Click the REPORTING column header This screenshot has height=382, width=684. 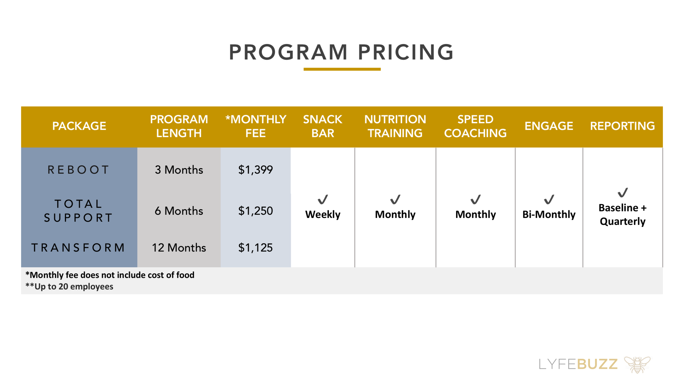622,126
